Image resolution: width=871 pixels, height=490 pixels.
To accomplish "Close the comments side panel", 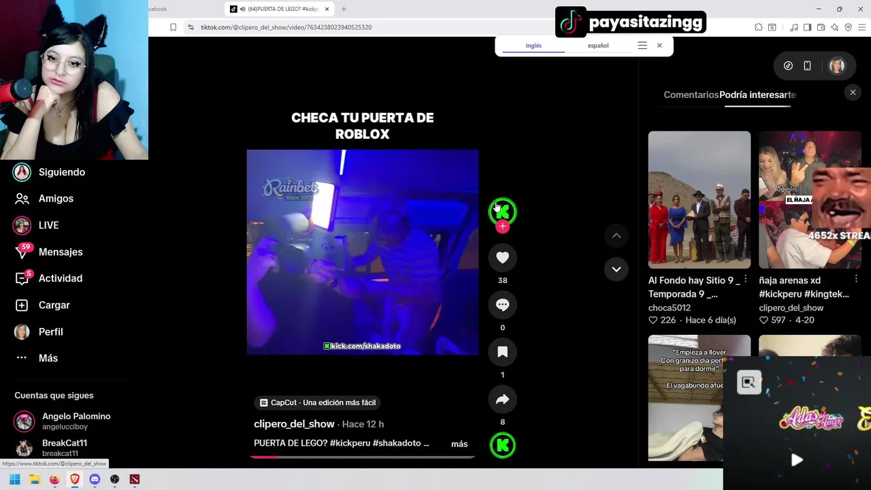I will pyautogui.click(x=853, y=93).
